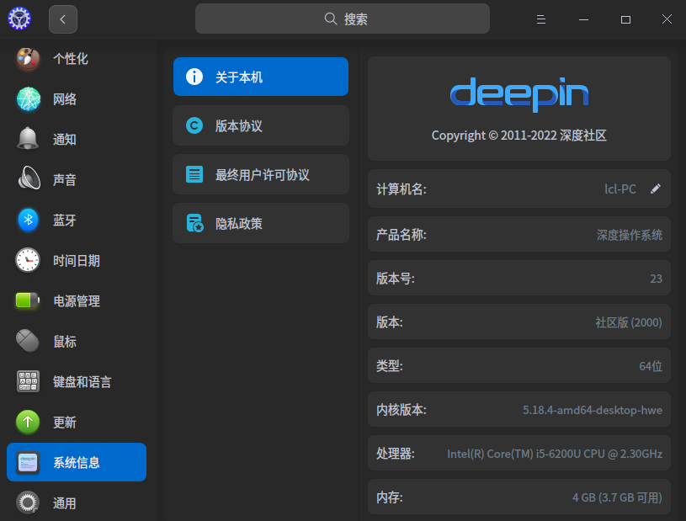Image resolution: width=686 pixels, height=521 pixels.
Task: Click the back navigation button
Action: click(63, 19)
